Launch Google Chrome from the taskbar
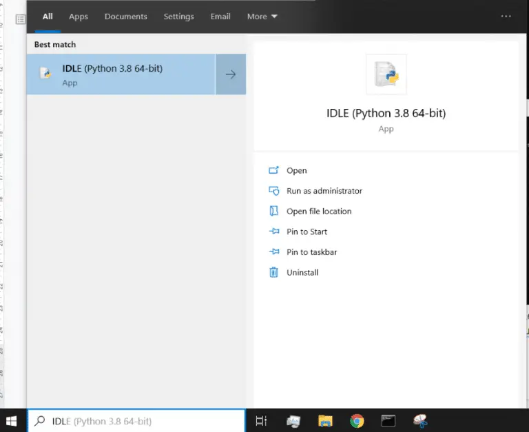This screenshot has width=529, height=432. tap(356, 420)
